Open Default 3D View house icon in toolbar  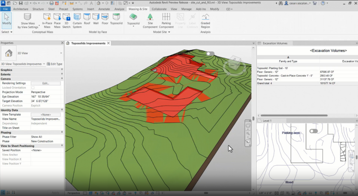98,3
